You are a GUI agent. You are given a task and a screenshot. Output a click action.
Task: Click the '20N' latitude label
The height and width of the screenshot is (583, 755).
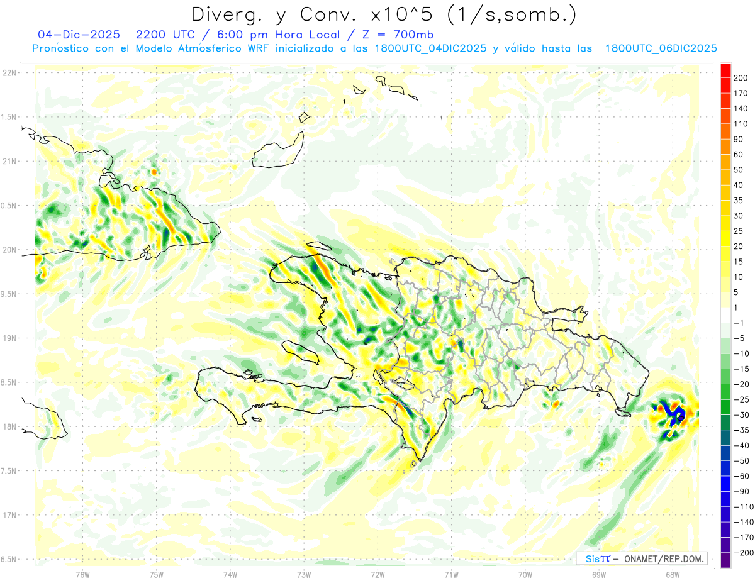point(9,250)
